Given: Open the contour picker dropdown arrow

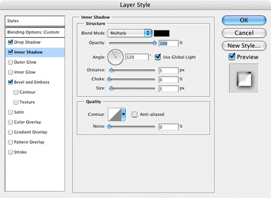Looking at the screenshot, I should click(x=124, y=114).
